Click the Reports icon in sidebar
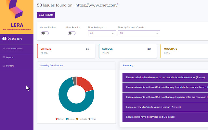Image resolution: width=208 pixels, height=130 pixels. pos(4,57)
